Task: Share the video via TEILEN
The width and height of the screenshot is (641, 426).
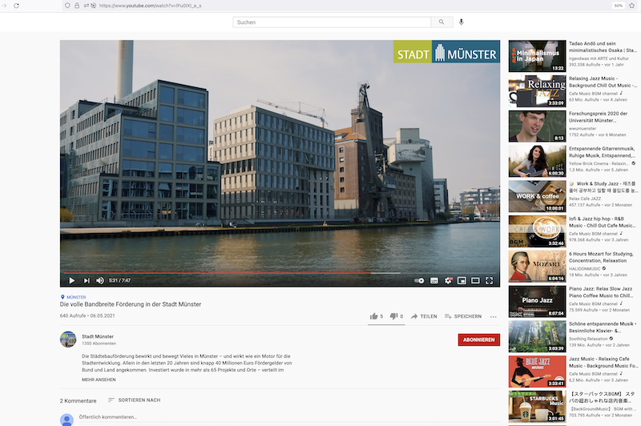Action: coord(424,316)
